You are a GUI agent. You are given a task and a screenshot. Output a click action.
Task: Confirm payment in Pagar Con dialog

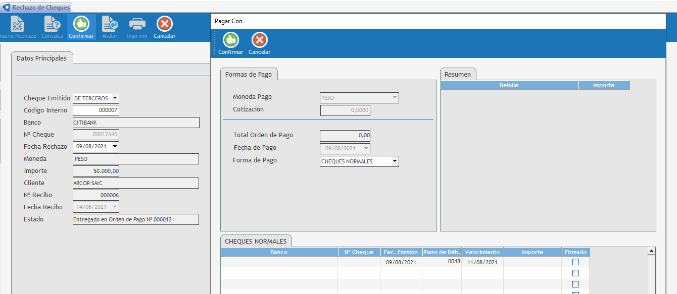coord(230,41)
